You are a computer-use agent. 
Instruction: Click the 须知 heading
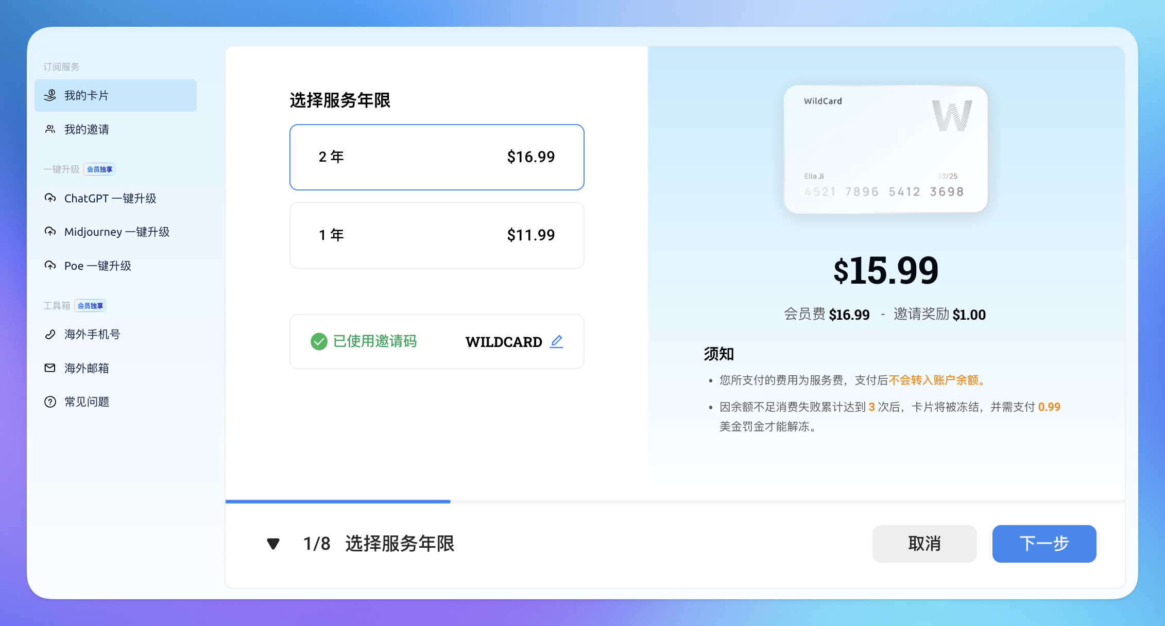[x=719, y=354]
